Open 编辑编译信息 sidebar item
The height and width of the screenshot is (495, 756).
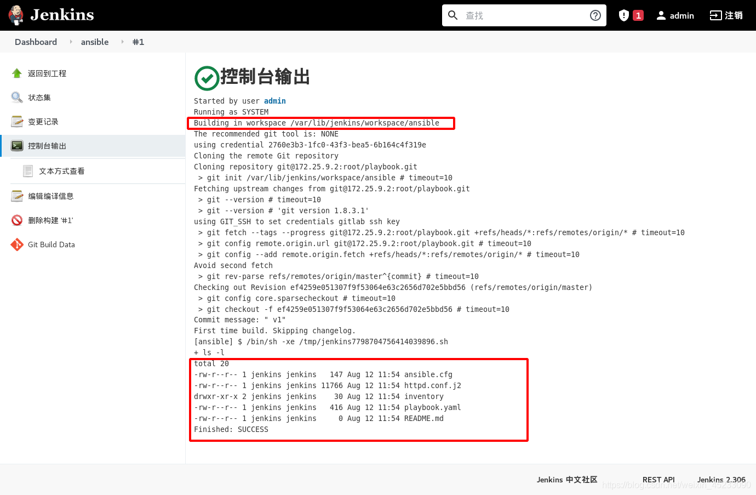(x=51, y=196)
